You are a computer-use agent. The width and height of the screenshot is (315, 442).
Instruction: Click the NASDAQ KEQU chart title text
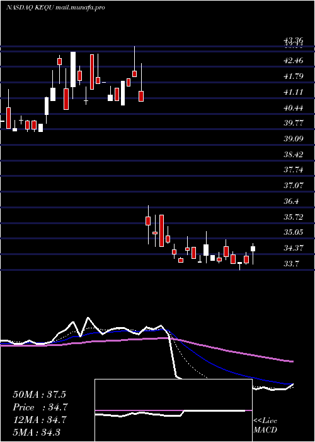pyautogui.click(x=55, y=8)
